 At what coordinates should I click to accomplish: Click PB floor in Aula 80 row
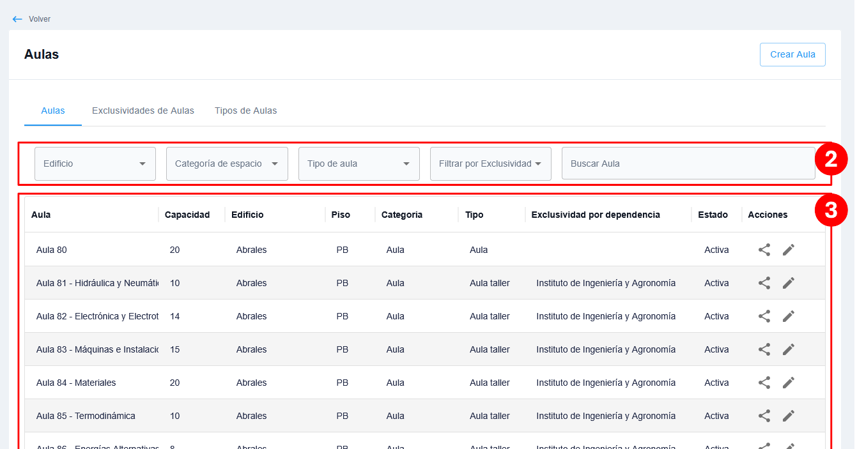[x=343, y=250]
